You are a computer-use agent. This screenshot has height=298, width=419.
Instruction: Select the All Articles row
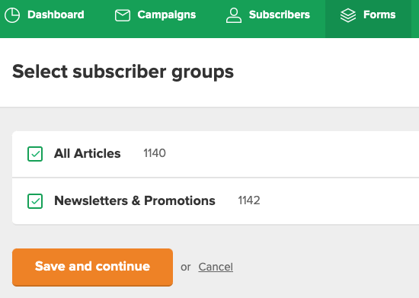(216, 154)
